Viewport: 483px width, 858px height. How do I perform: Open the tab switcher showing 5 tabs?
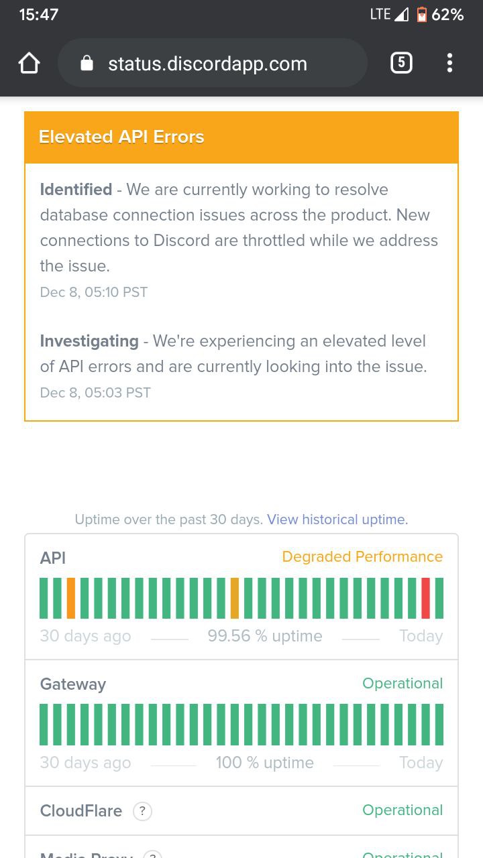pos(400,63)
